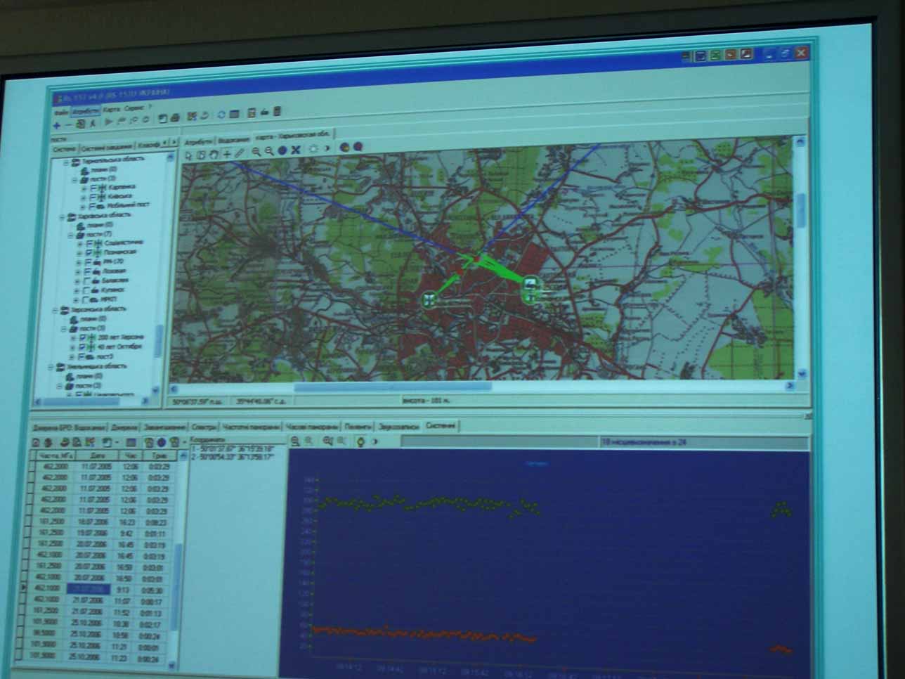Image resolution: width=905 pixels, height=679 pixels.
Task: Toggle the Лозовая post checkbox
Action: [87, 271]
